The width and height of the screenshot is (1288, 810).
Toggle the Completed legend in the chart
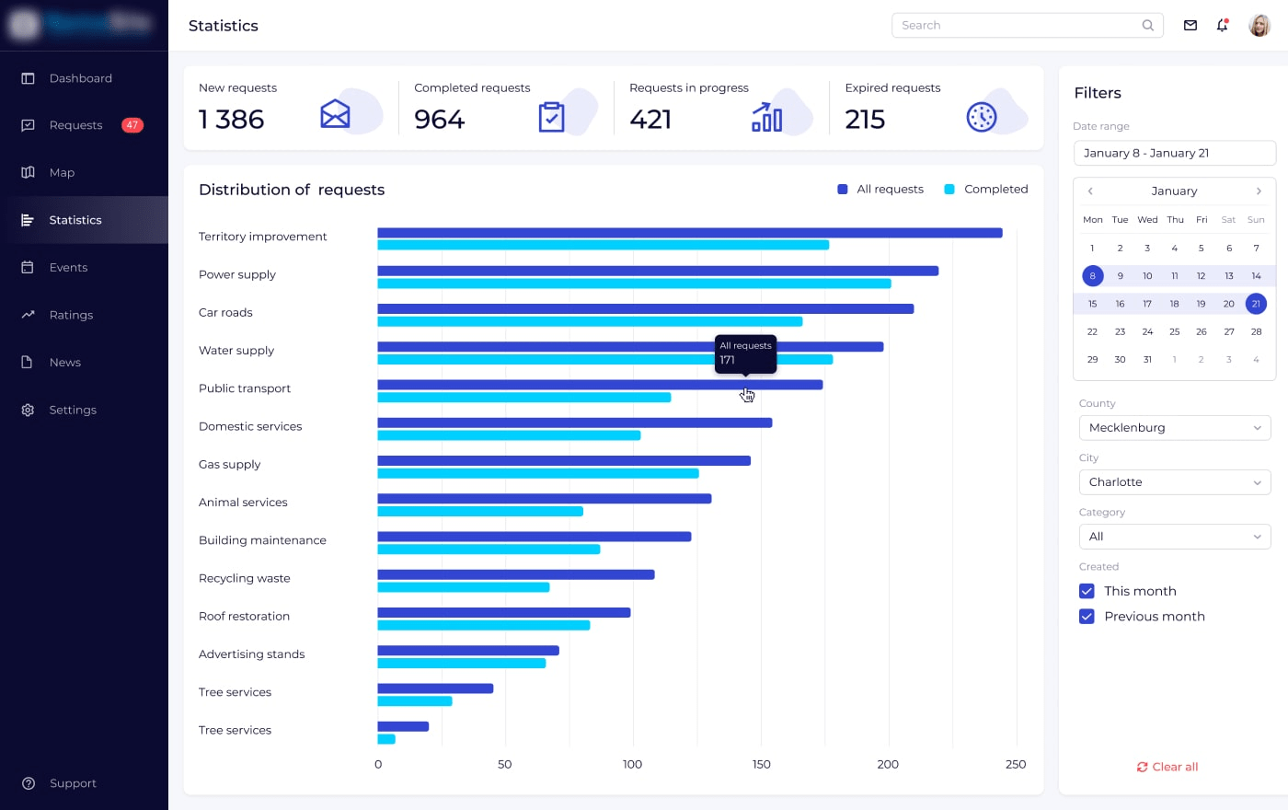(986, 189)
